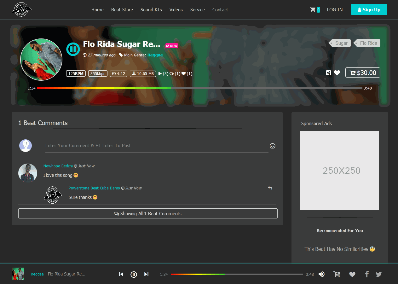The width and height of the screenshot is (398, 284).
Task: Skip to the next track in bottom player
Action: pyautogui.click(x=146, y=274)
